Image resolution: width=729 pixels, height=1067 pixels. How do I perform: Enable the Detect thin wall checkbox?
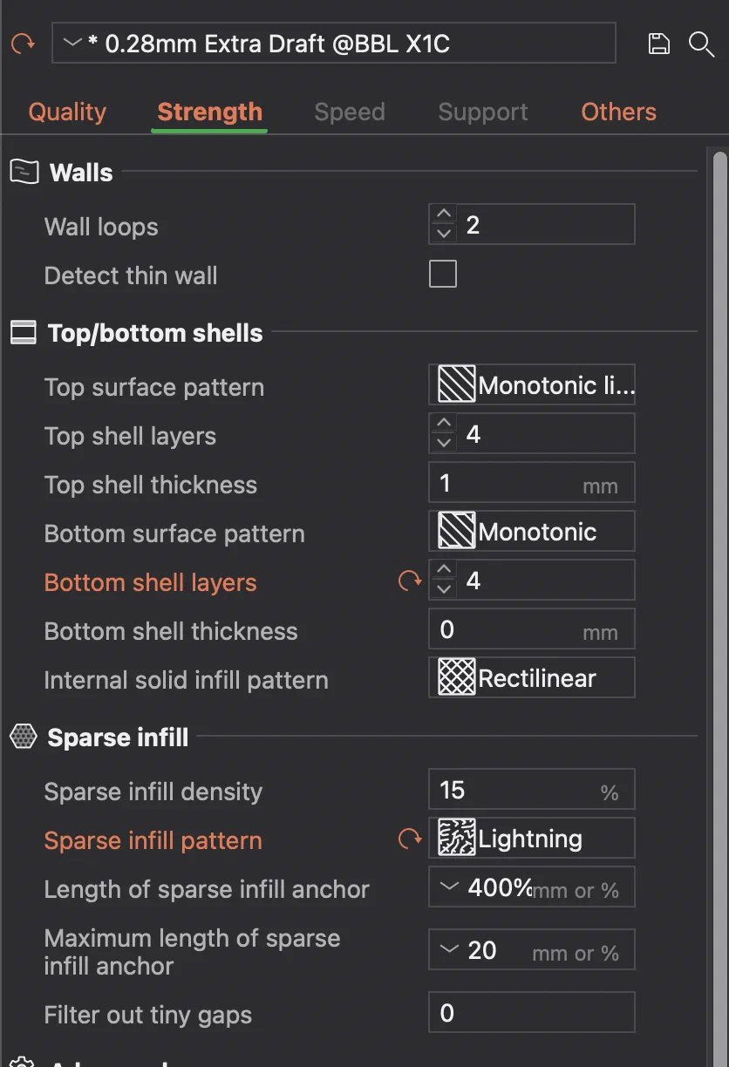coord(443,275)
